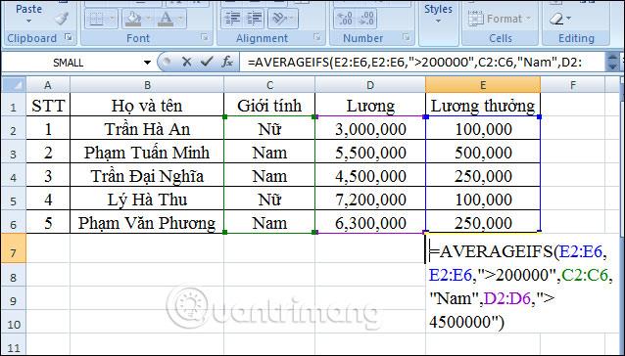Image resolution: width=625 pixels, height=356 pixels.
Task: Click the cell 'Phạm Tuấn Minh'
Action: pyautogui.click(x=147, y=152)
